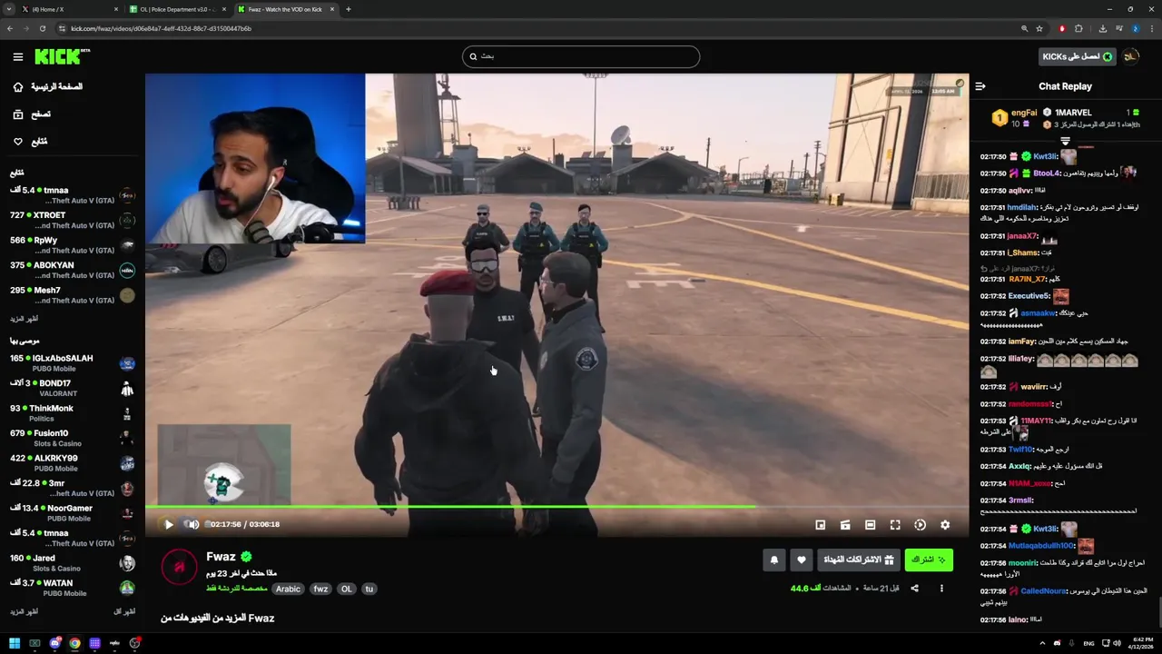
Task: Open Mesh7 channel in sidebar
Action: [73, 295]
